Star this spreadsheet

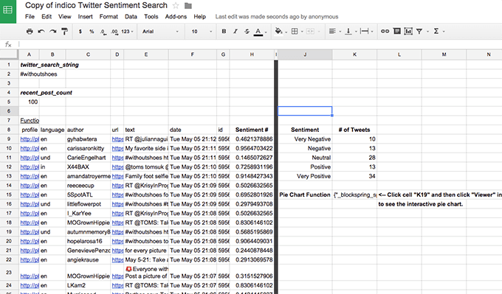tap(176, 5)
